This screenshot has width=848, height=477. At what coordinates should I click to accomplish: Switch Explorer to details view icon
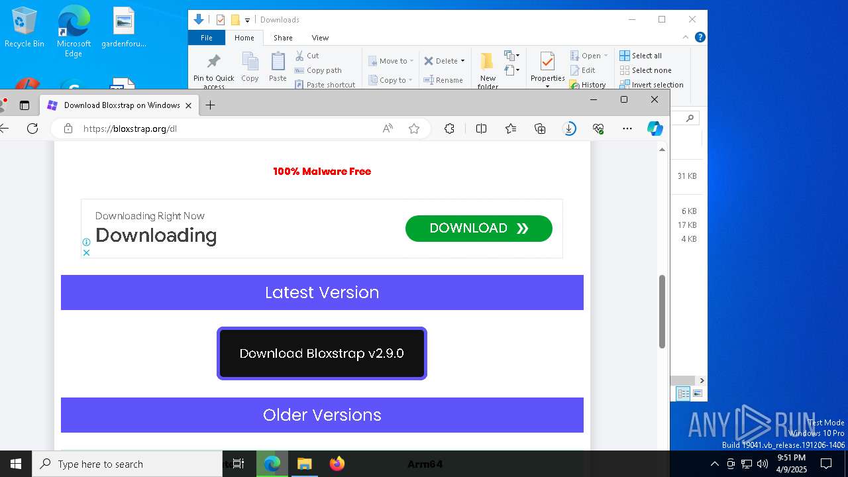[683, 394]
